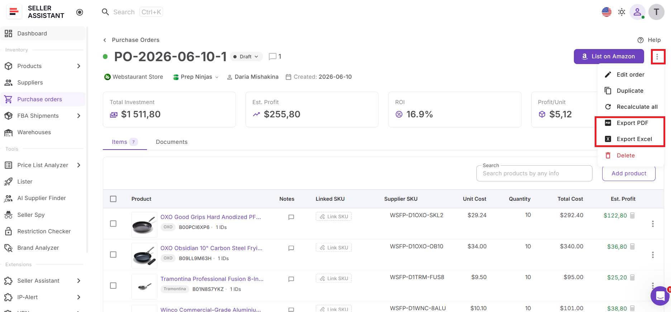Click the Webstaurant Store supplier
This screenshot has width=671, height=312.
133,77
